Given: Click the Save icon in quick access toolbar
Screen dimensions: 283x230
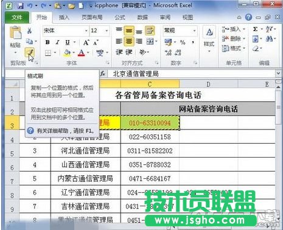Looking at the screenshot, I should (20, 5).
